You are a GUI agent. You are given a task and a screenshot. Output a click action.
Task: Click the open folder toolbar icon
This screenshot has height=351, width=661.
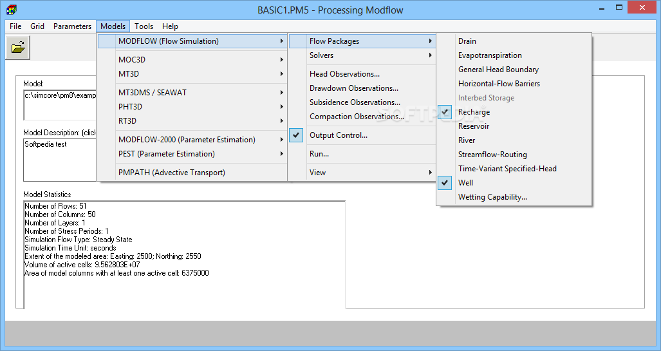[x=18, y=48]
